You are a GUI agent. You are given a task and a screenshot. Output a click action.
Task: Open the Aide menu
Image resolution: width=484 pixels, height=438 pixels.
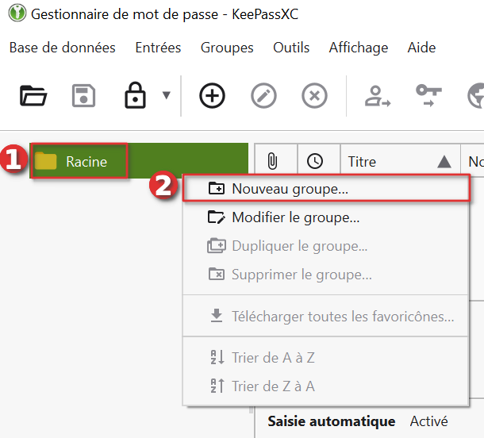pyautogui.click(x=421, y=48)
